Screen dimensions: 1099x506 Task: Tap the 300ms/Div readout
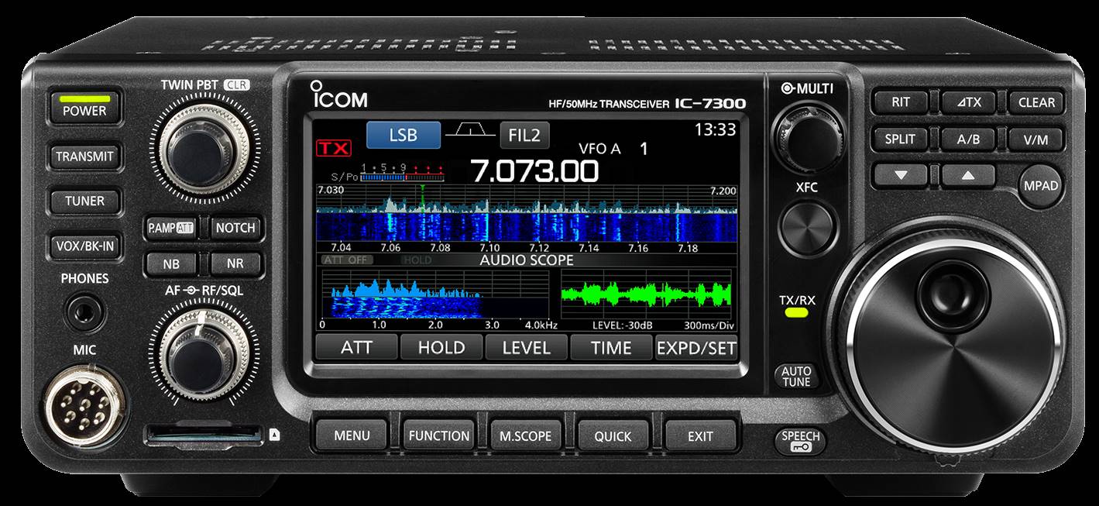pos(709,325)
